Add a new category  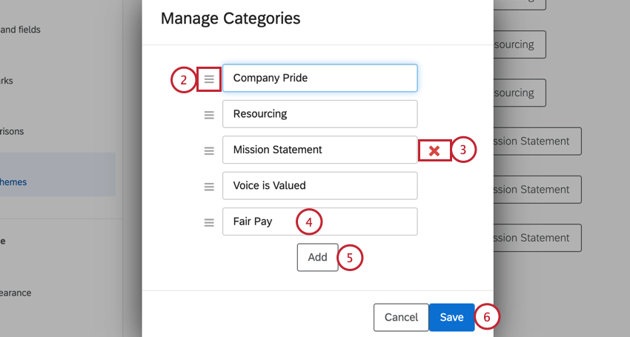coord(317,257)
